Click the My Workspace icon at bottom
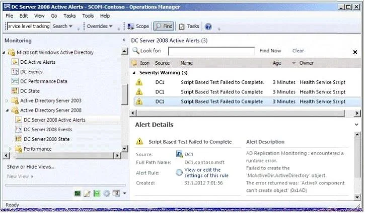The height and width of the screenshot is (213, 365). [x=116, y=193]
